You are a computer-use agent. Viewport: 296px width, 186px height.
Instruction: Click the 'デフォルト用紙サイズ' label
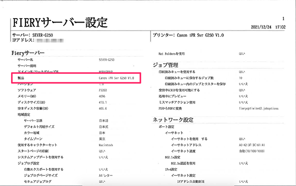click(x=39, y=126)
